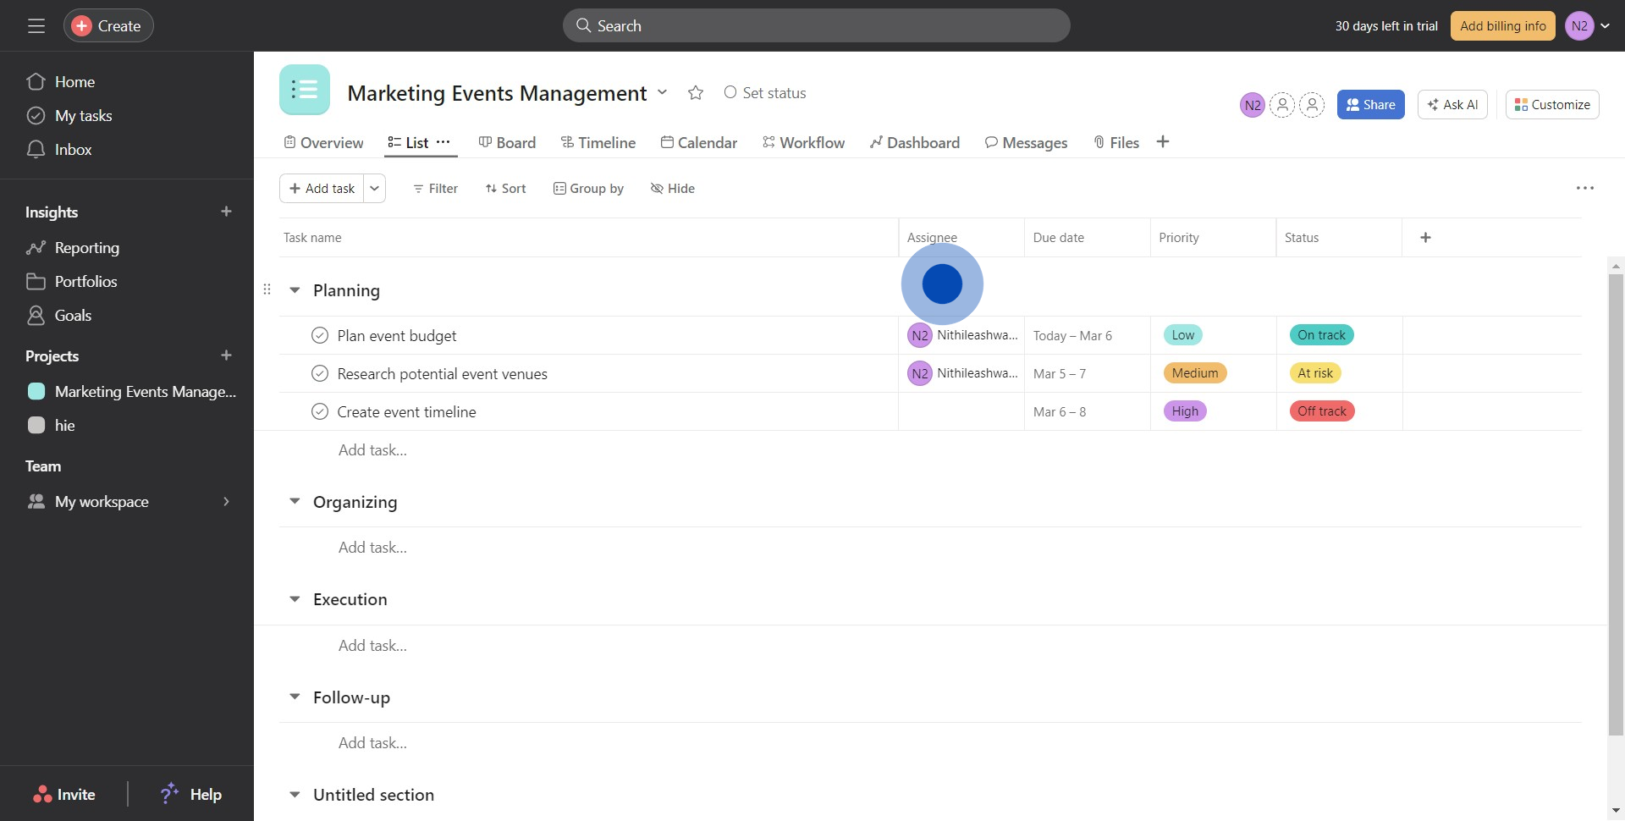Image resolution: width=1625 pixels, height=821 pixels.
Task: Collapse the Organizing section
Action: (x=295, y=501)
